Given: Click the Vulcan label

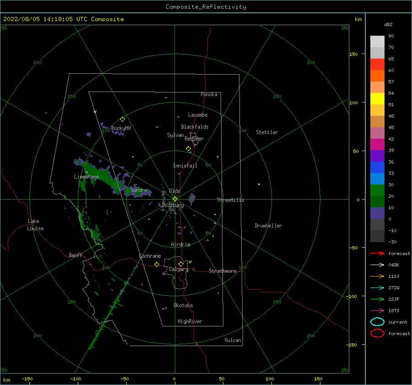Looking at the screenshot, I should point(233,340).
